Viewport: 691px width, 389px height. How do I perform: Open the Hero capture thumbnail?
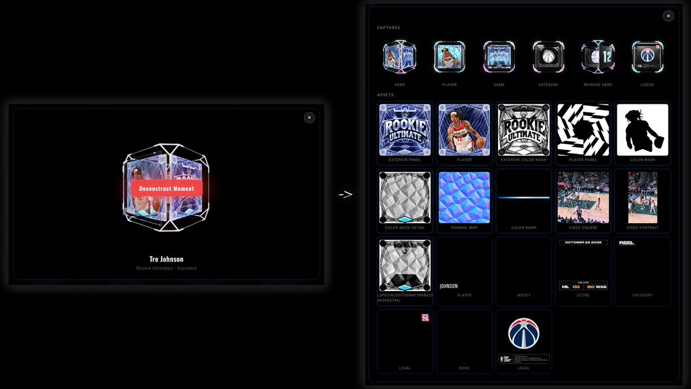pos(400,58)
